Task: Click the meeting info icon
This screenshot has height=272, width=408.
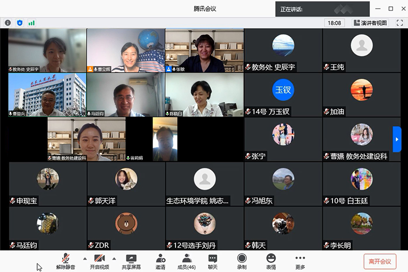Action: pos(8,23)
